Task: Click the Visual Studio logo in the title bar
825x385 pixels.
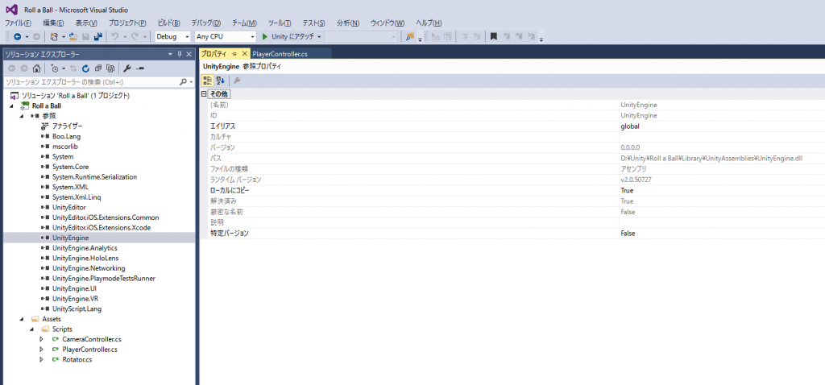Action: click(11, 10)
